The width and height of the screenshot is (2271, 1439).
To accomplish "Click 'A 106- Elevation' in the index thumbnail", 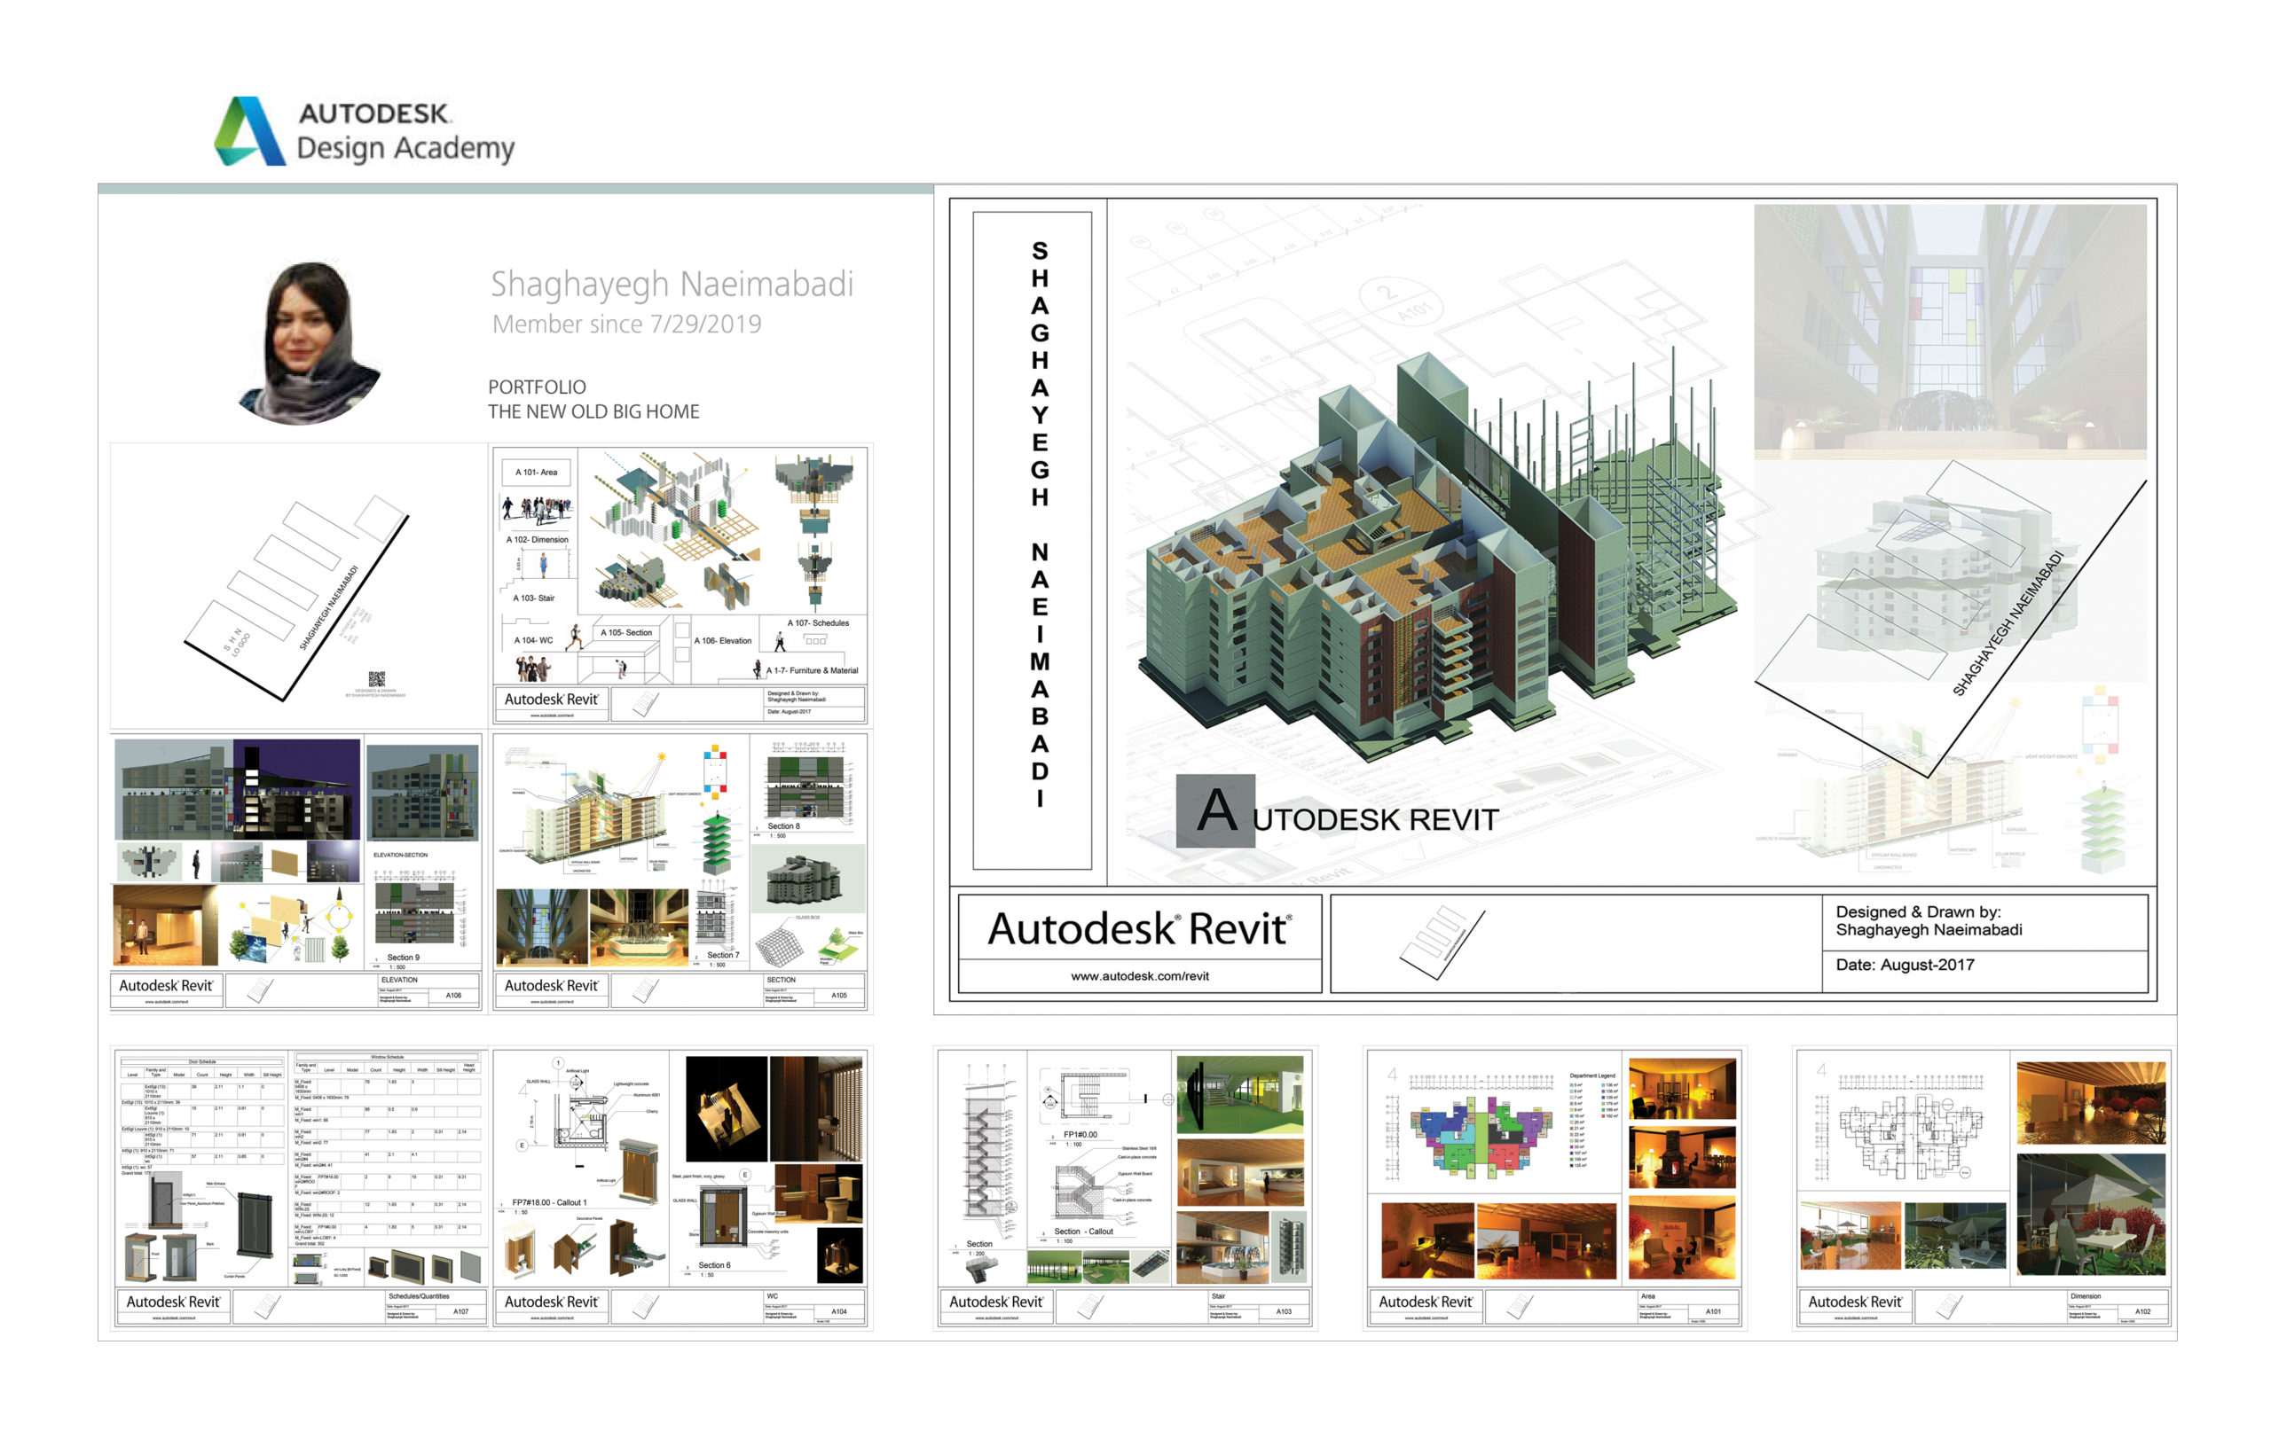I will [722, 641].
